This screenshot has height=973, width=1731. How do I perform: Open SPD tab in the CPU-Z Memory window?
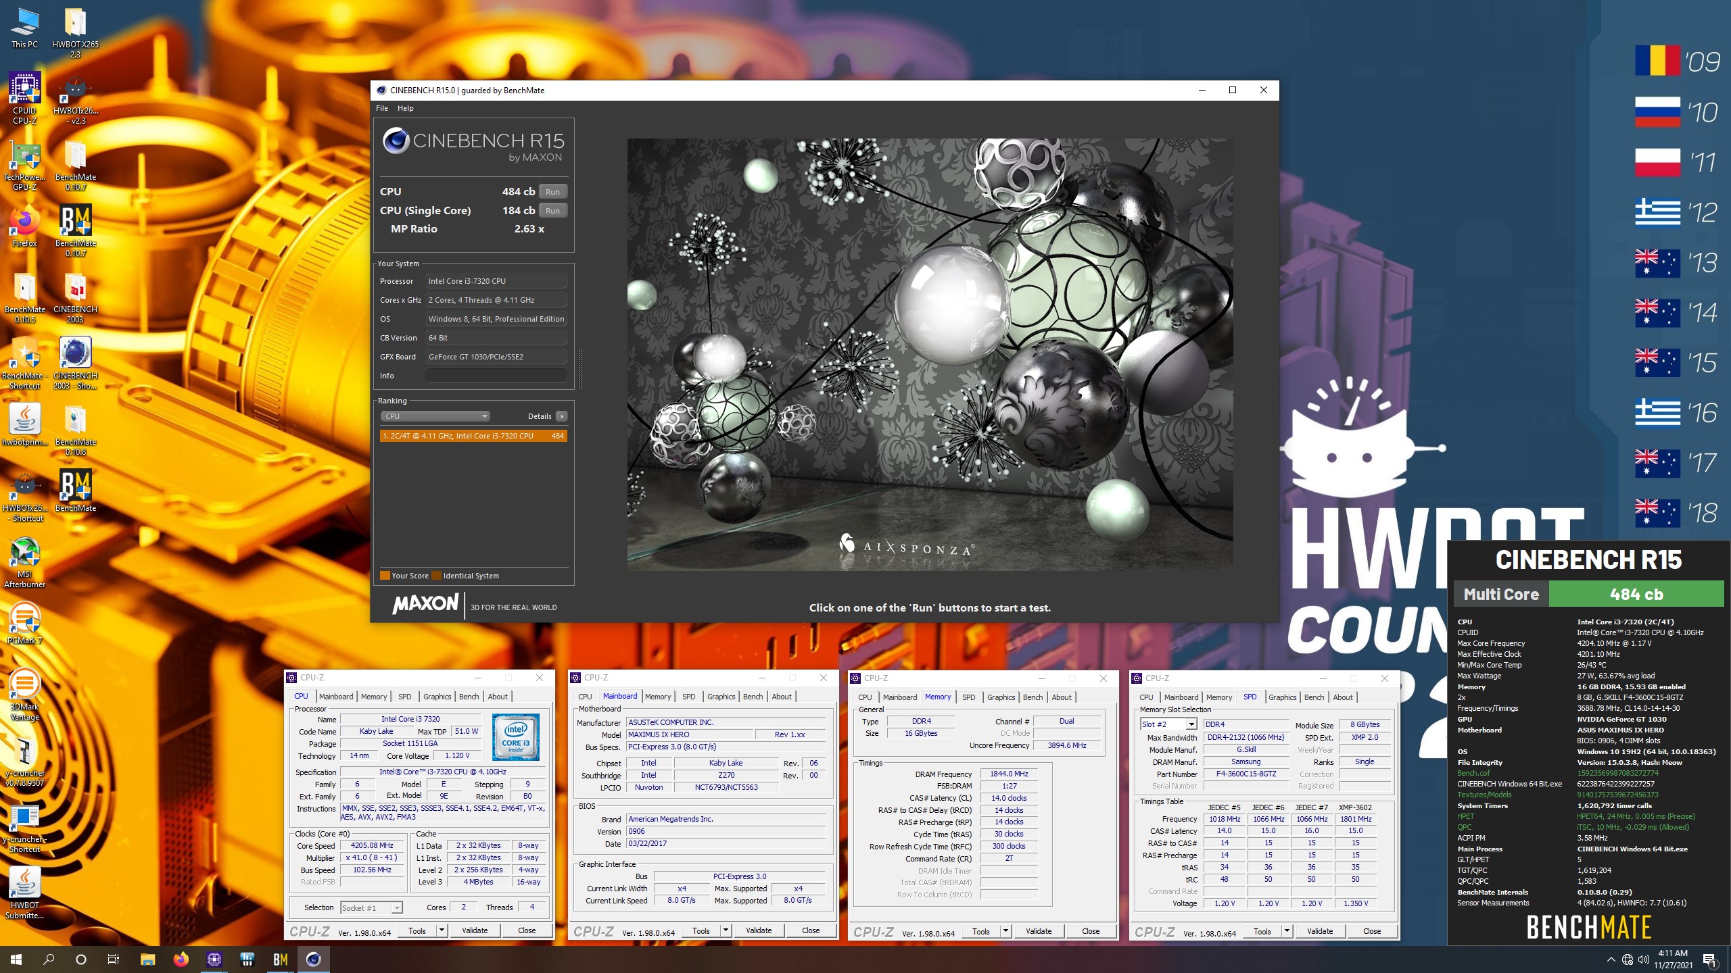point(968,697)
